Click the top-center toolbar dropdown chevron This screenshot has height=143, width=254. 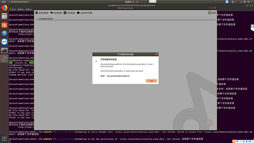click(x=155, y=1)
